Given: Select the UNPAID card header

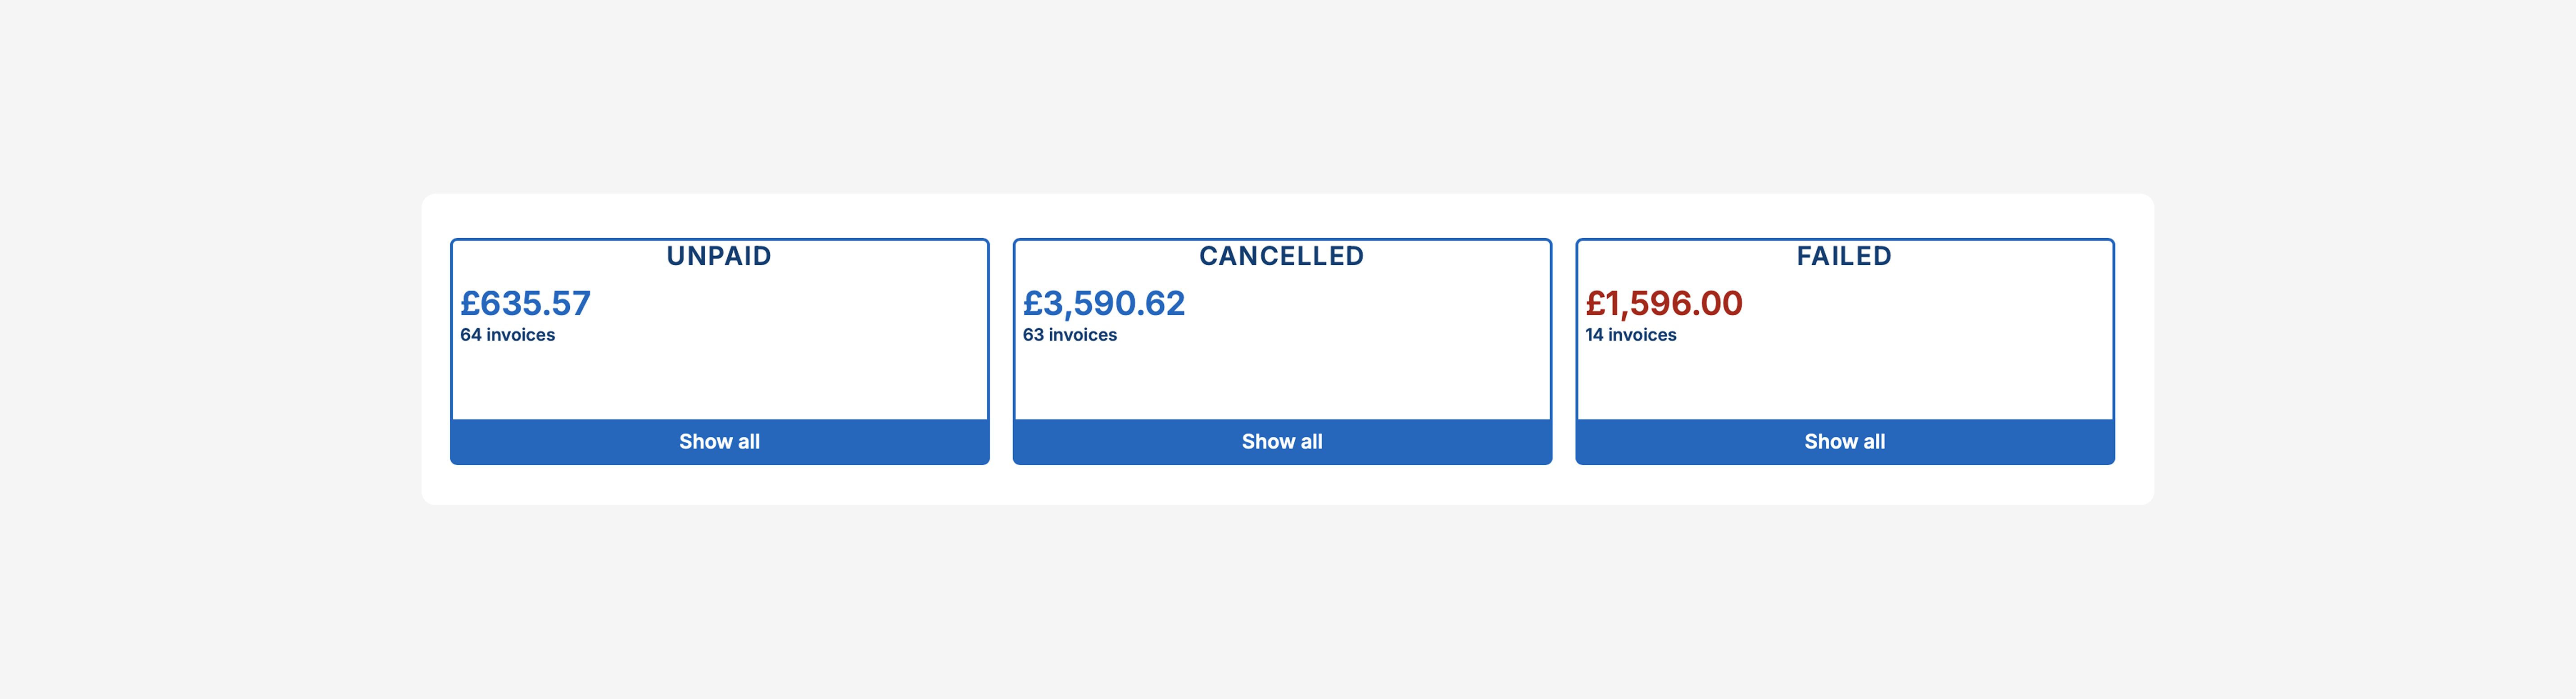Looking at the screenshot, I should click(x=719, y=256).
